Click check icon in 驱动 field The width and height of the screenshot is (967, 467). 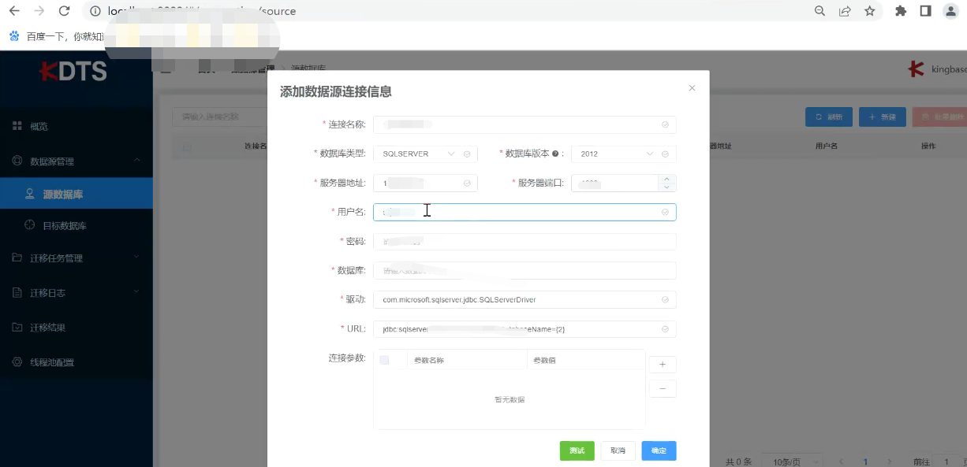665,299
